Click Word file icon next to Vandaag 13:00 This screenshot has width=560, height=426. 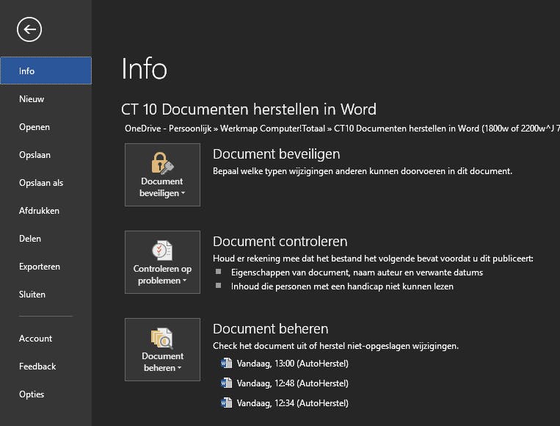(227, 363)
